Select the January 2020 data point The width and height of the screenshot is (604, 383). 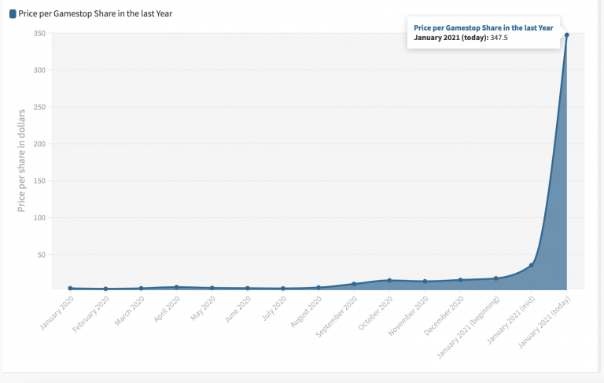coord(70,288)
